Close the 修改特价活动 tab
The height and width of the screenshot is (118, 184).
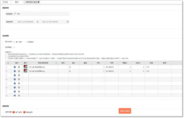point(39,2)
